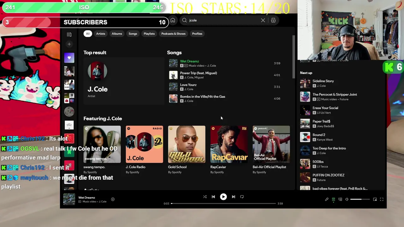Seek in the song progress bar
The height and width of the screenshot is (227, 404).
(x=223, y=203)
